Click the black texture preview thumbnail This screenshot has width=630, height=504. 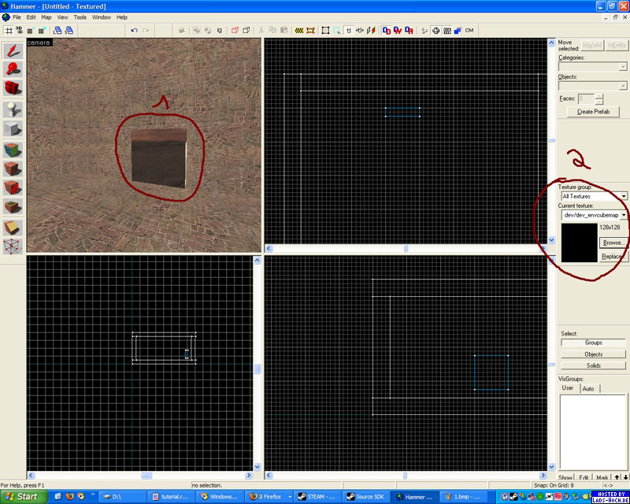tap(579, 243)
